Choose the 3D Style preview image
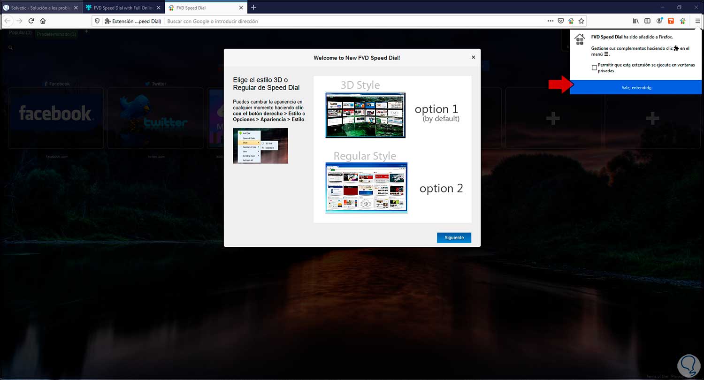The height and width of the screenshot is (380, 704). 365,115
